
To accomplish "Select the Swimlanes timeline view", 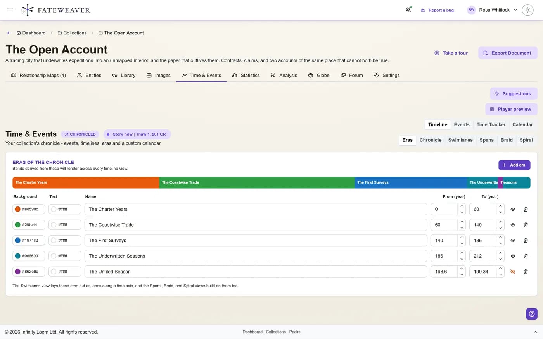I will (460, 140).
